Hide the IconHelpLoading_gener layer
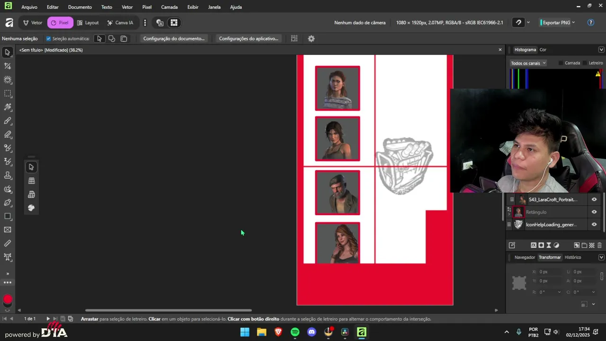This screenshot has height=341, width=606. 594,225
